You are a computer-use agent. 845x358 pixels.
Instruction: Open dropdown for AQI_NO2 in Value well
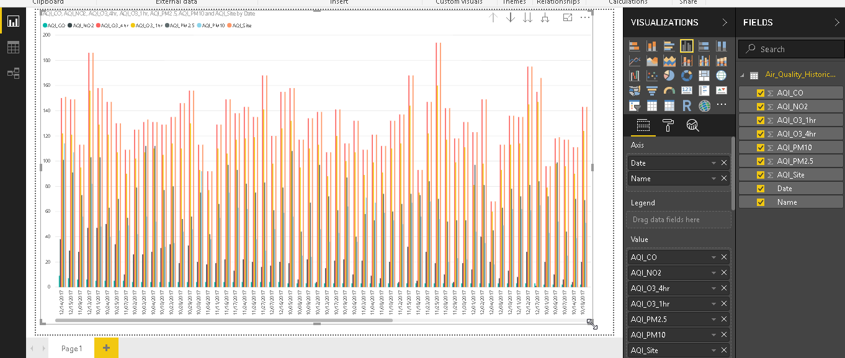pyautogui.click(x=714, y=273)
